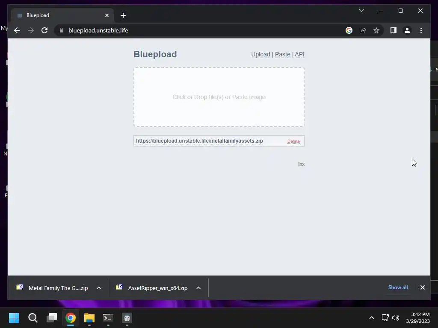The image size is (438, 328).
Task: Open the Paste page link
Action: [282, 54]
